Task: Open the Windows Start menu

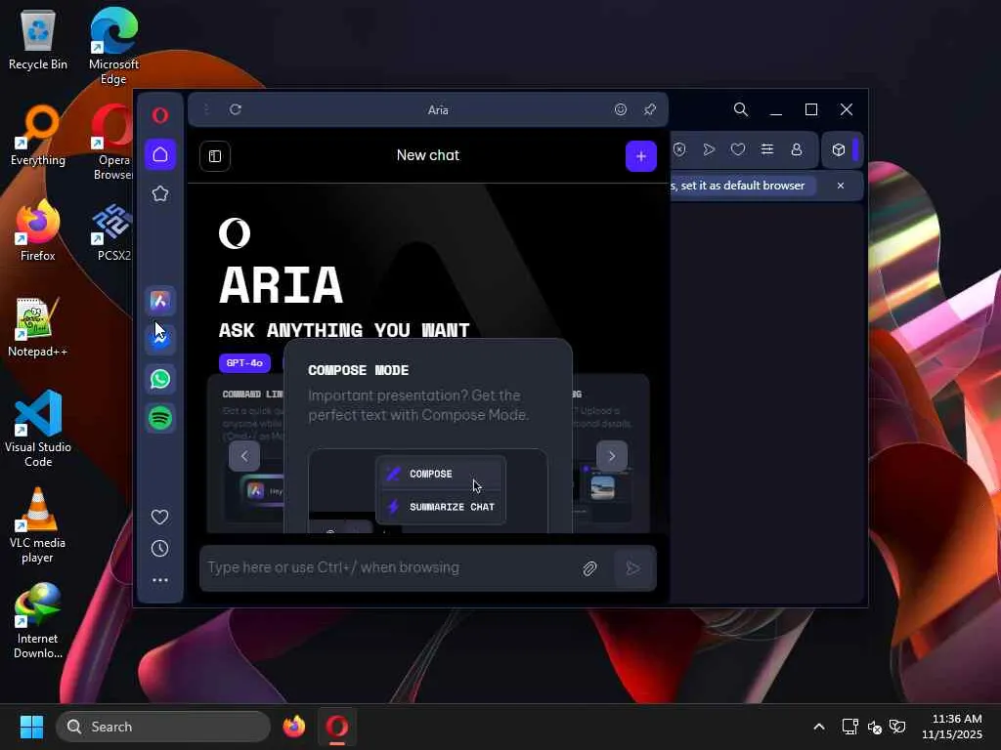Action: [31, 727]
